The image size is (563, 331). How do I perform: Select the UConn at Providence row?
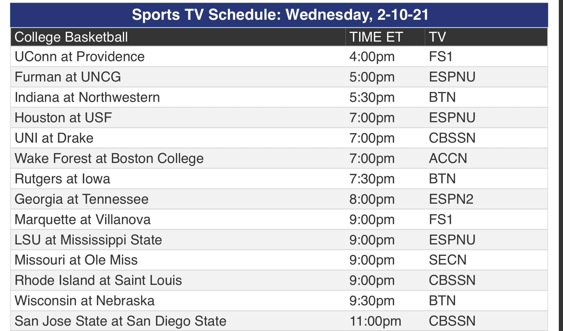pos(279,57)
